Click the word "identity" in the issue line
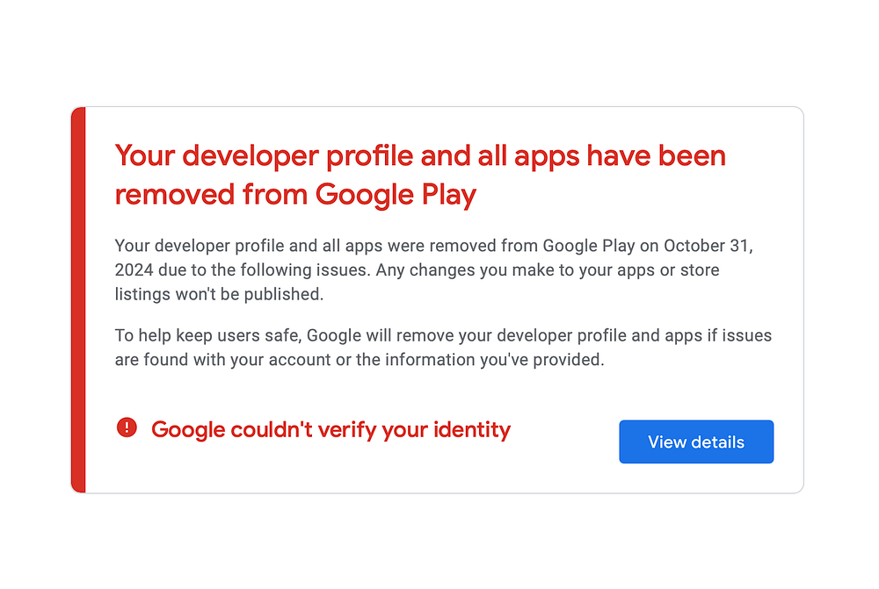 click(x=469, y=429)
